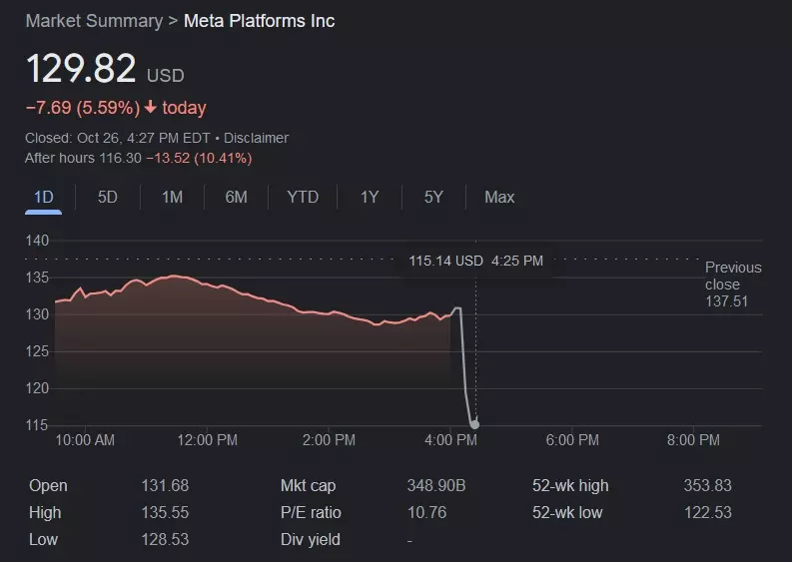
Task: Click the Market Summary breadcrumb link
Action: (93, 21)
